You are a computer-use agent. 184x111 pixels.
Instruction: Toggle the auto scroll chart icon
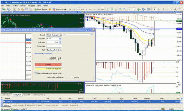130,9
